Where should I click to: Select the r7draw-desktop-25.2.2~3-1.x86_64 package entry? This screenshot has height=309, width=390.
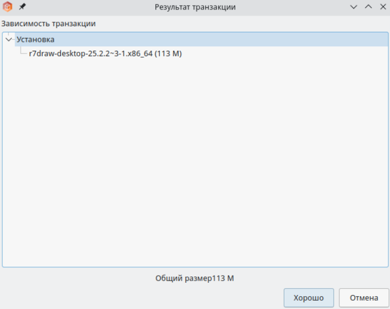(x=105, y=54)
